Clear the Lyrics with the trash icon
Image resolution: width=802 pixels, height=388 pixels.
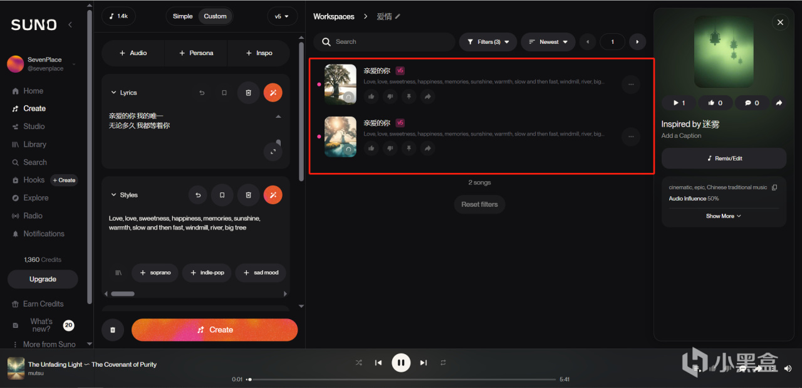click(248, 93)
